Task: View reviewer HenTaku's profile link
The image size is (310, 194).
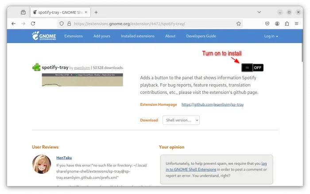Action: pos(64,158)
